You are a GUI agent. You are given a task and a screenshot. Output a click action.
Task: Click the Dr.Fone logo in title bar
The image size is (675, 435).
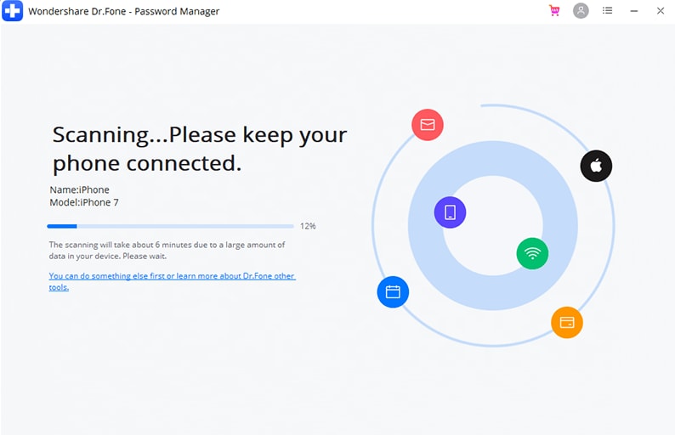pos(12,11)
